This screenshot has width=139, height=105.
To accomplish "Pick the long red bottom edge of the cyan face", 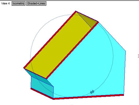I will tap(89, 97).
